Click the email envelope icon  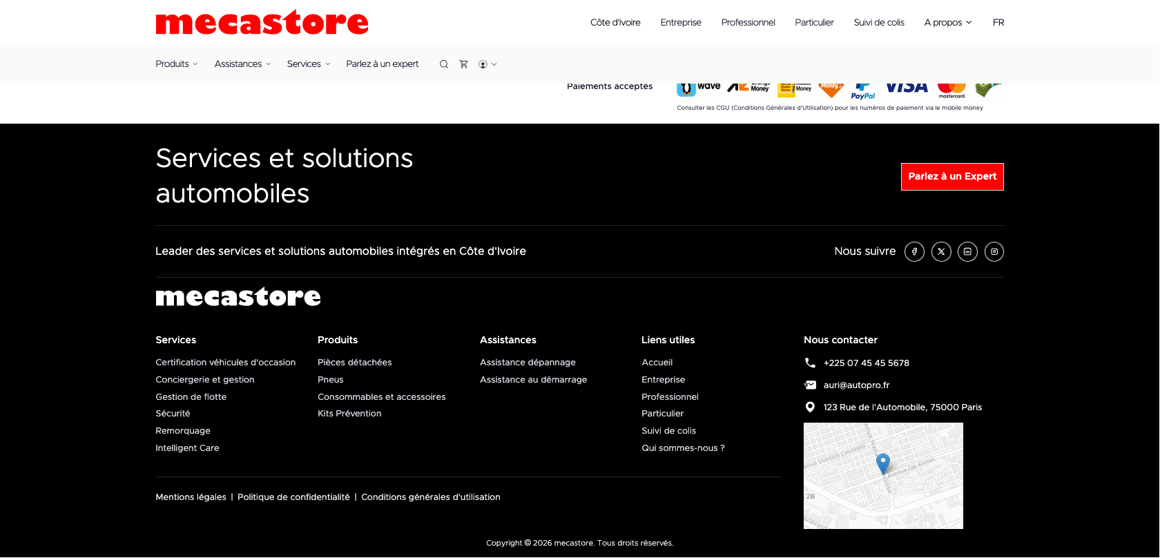pos(810,385)
